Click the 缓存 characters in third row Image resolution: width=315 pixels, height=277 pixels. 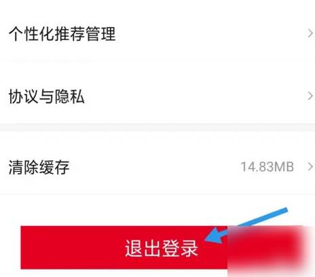[54, 167]
